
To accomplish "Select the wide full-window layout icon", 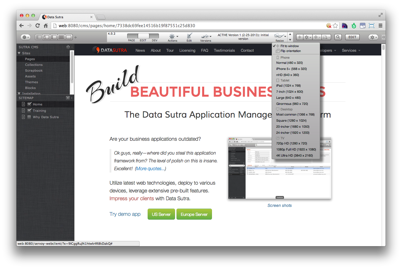I will pyautogui.click(x=69, y=37).
